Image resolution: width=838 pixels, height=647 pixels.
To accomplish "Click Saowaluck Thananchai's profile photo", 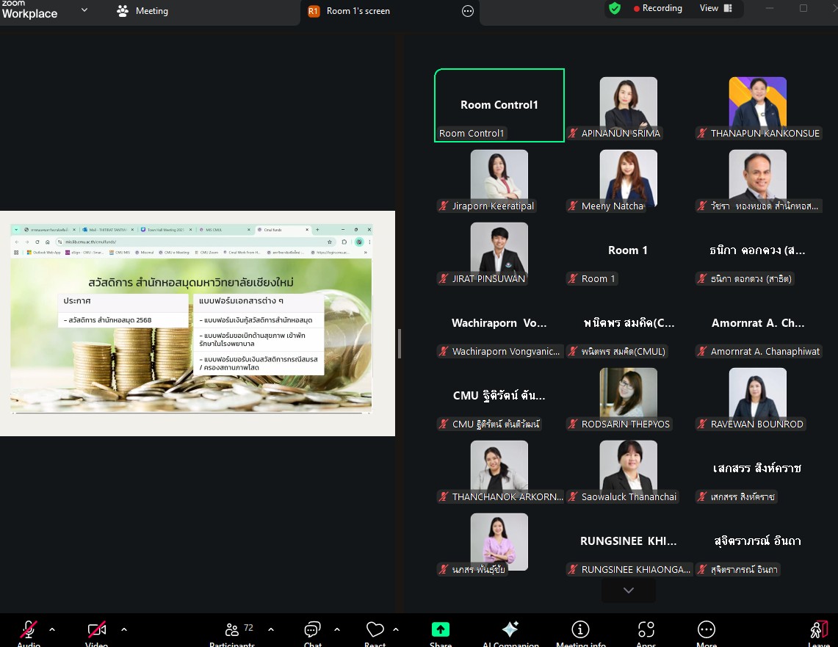I will (x=629, y=466).
